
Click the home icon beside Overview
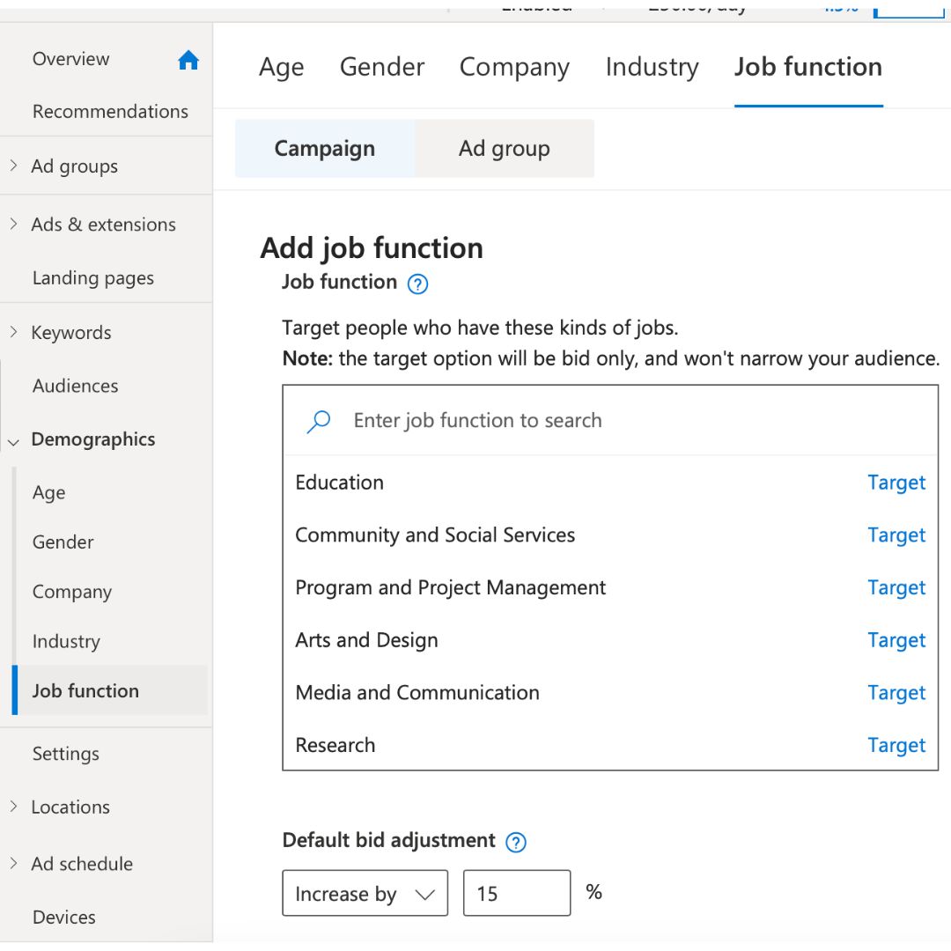[x=188, y=60]
